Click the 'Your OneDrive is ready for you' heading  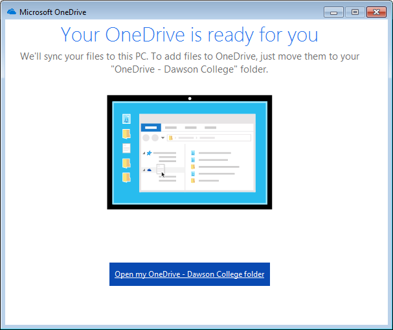point(190,34)
